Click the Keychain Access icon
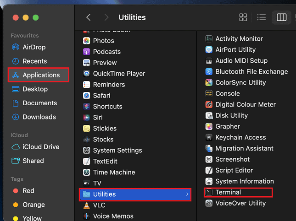The image size is (296, 221). click(209, 138)
